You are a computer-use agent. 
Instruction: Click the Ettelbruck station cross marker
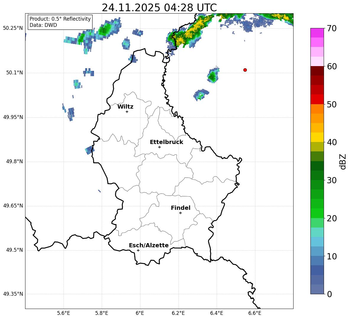coord(159,147)
